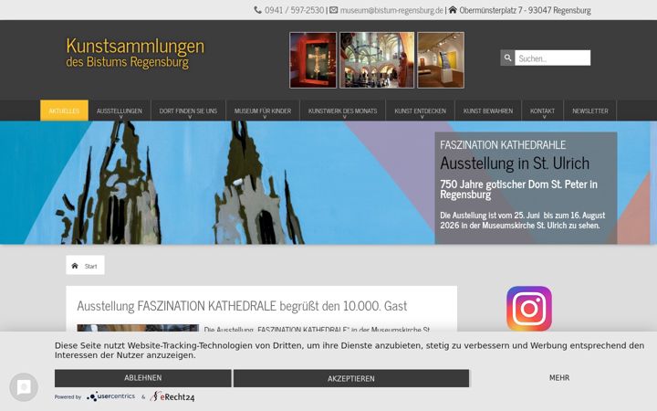Open Kunstwerk des Monats menu

click(343, 111)
